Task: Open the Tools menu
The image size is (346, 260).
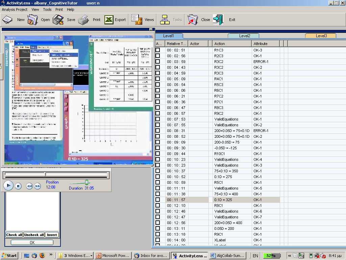Action: click(x=47, y=9)
